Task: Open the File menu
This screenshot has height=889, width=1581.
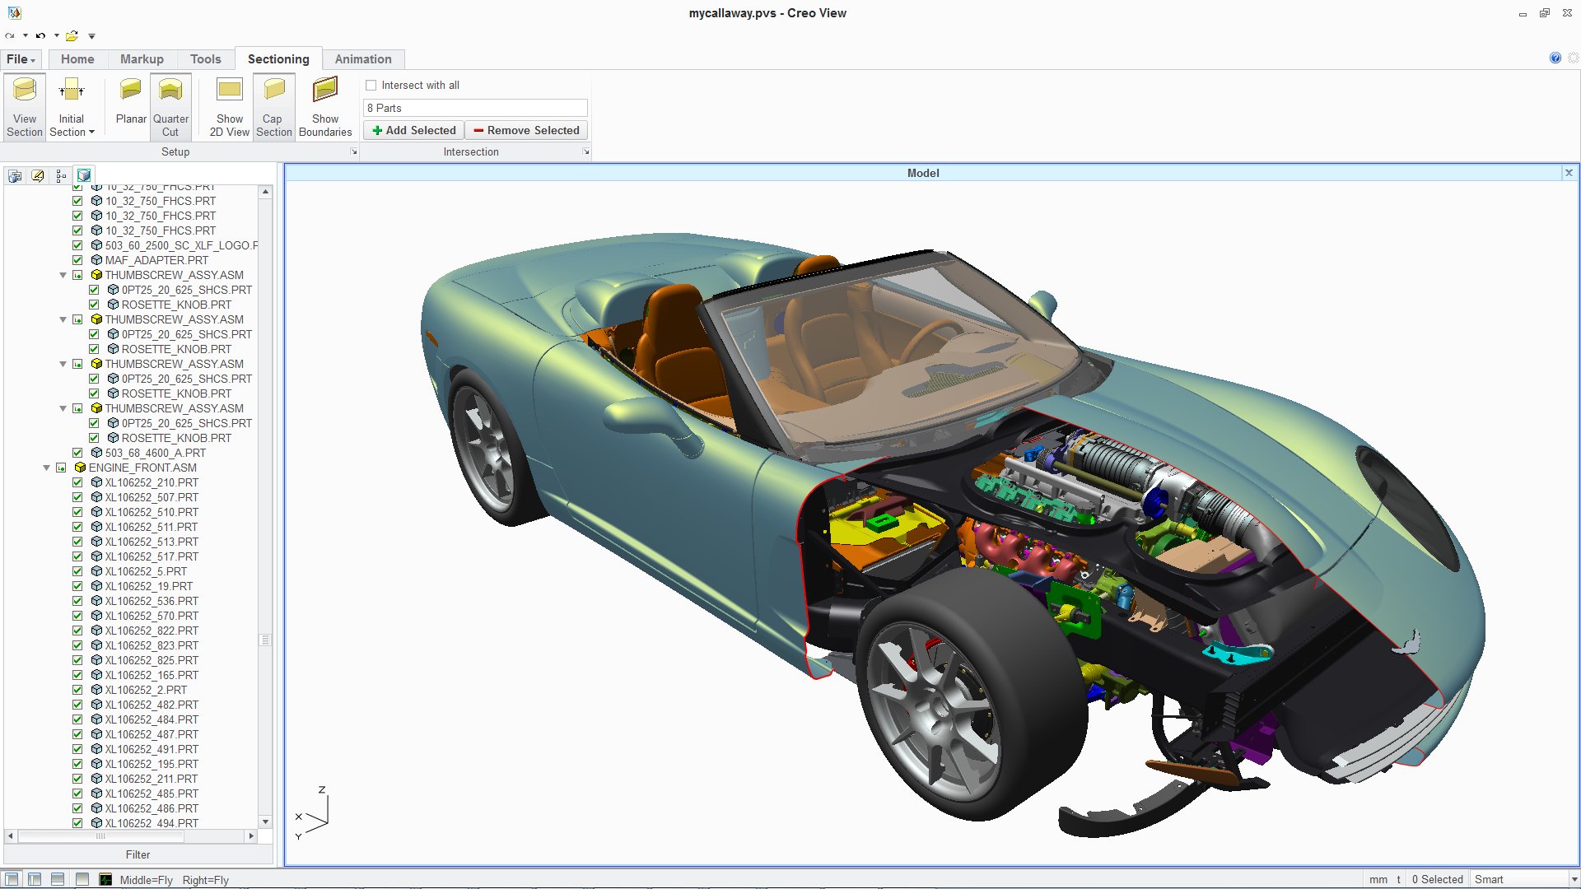Action: (x=21, y=58)
